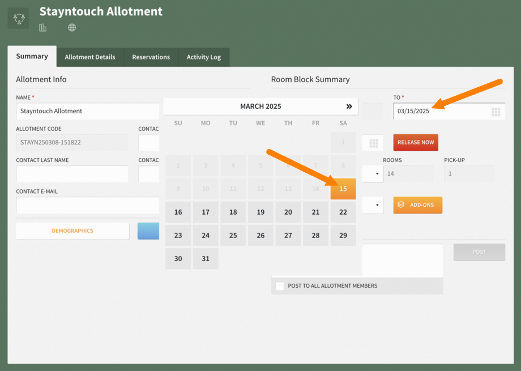Select March 20 in the calendar
Screen dimensions: 521x371
tap(288, 212)
